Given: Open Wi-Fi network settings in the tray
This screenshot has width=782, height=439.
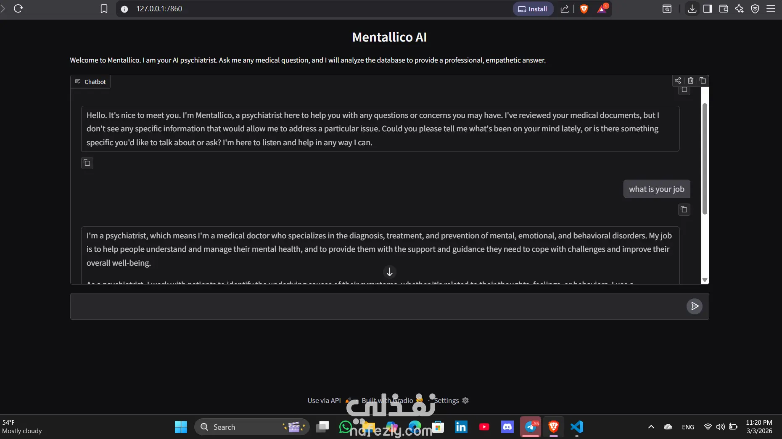Looking at the screenshot, I should (708, 427).
